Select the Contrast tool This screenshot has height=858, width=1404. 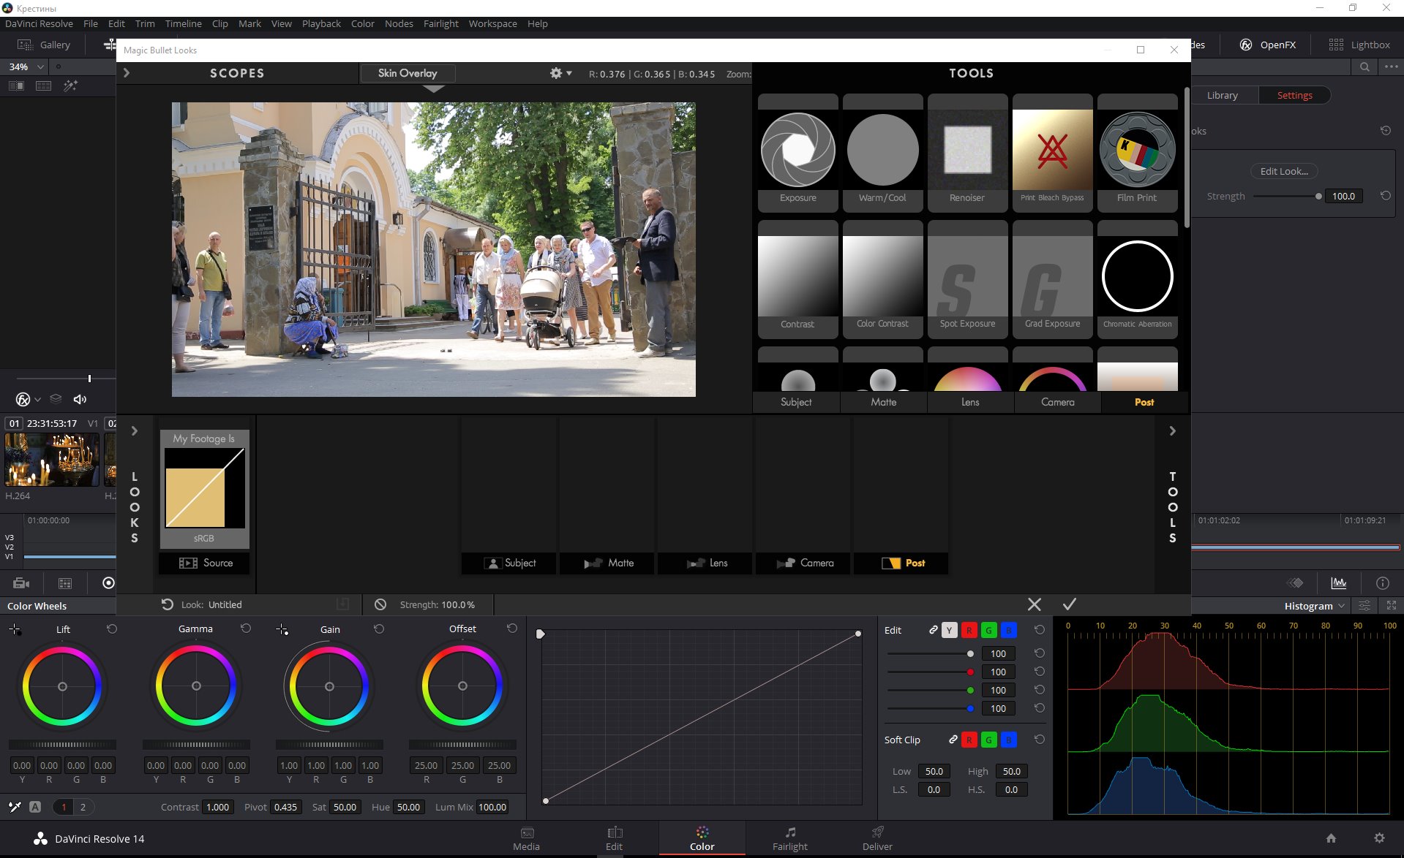click(x=797, y=279)
